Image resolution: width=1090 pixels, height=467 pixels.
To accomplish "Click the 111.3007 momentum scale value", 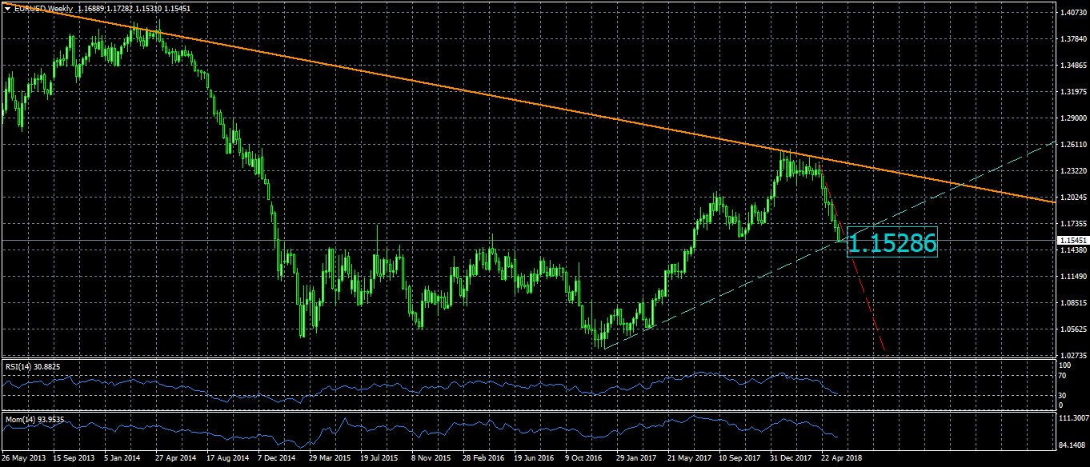I will pyautogui.click(x=1072, y=418).
